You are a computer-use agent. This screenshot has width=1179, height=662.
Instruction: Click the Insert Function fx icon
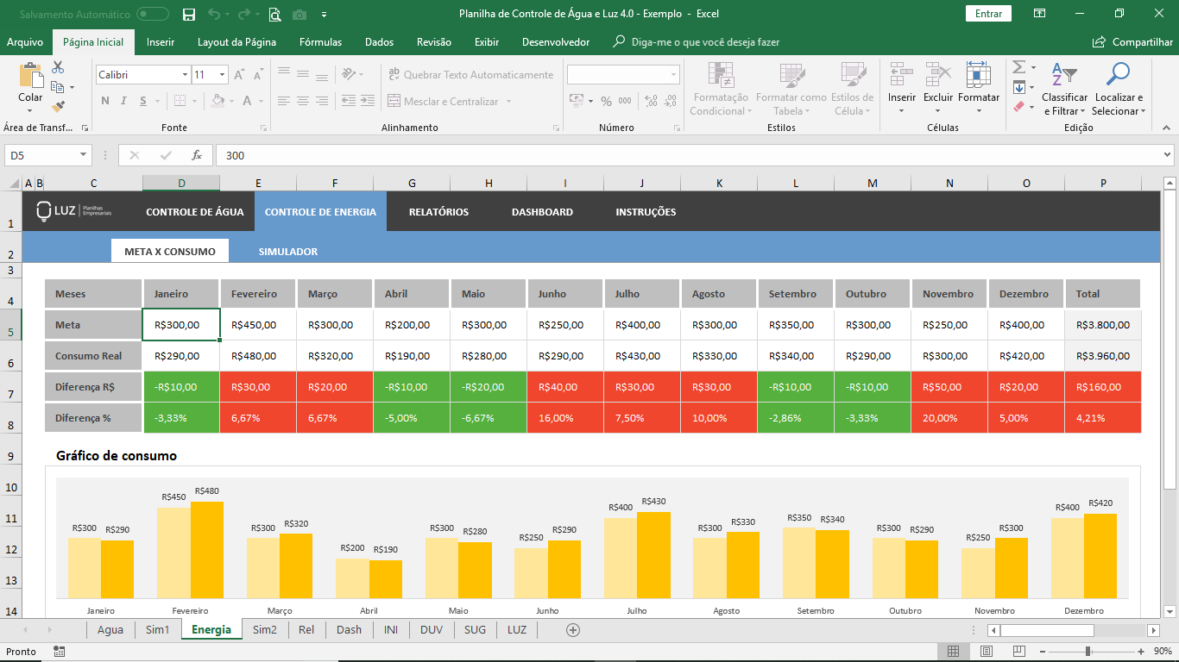coord(197,155)
